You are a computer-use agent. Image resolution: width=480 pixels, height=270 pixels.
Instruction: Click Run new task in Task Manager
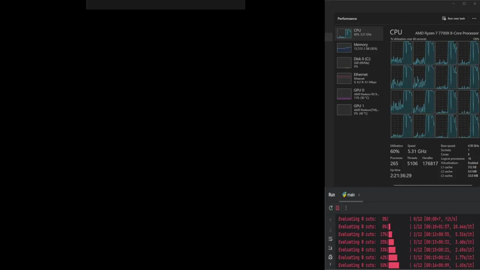453,18
